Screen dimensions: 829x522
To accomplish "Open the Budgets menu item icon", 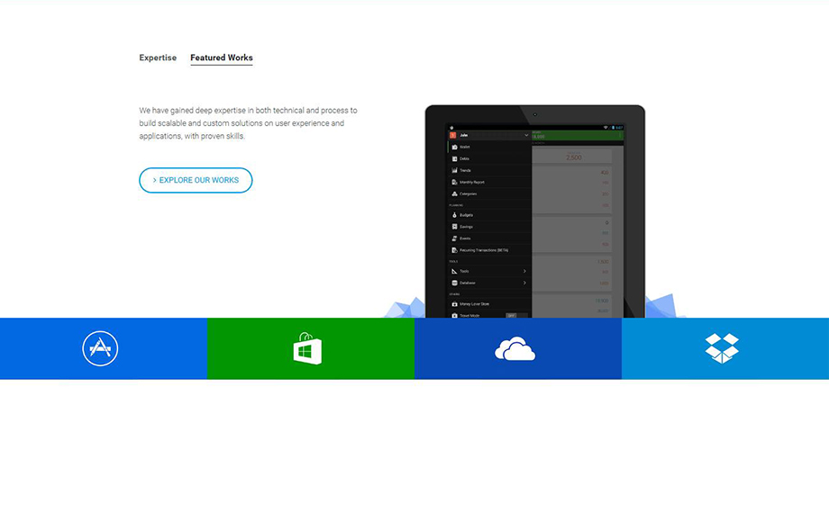I will (454, 216).
